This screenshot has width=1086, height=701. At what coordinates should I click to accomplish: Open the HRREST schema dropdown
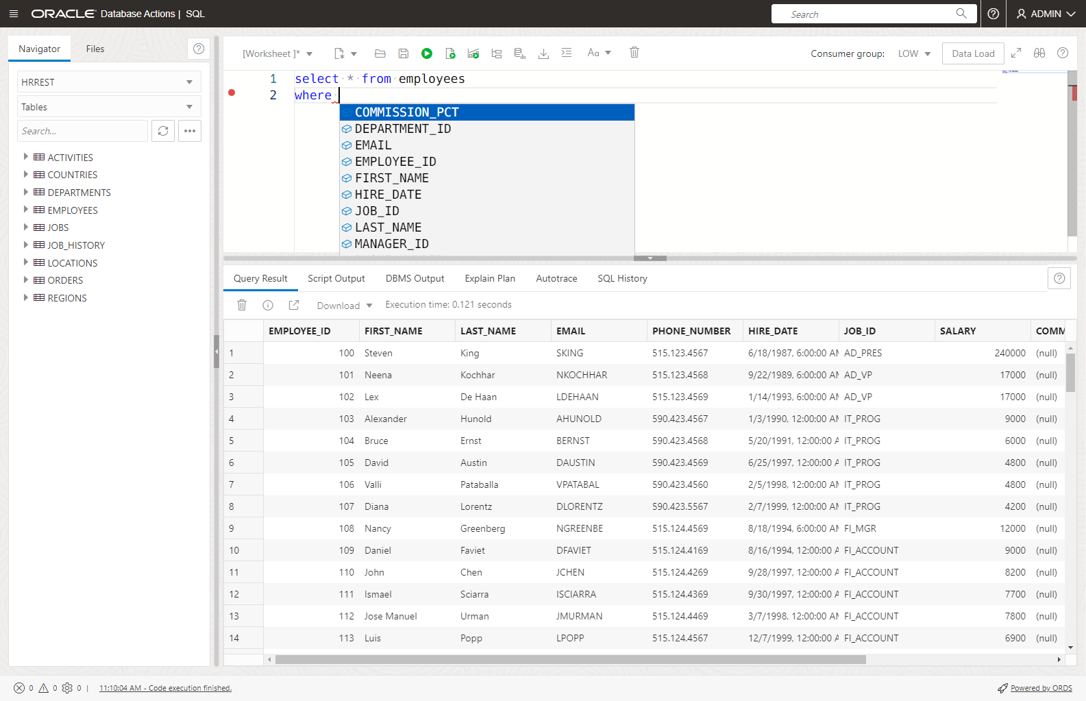coord(108,82)
